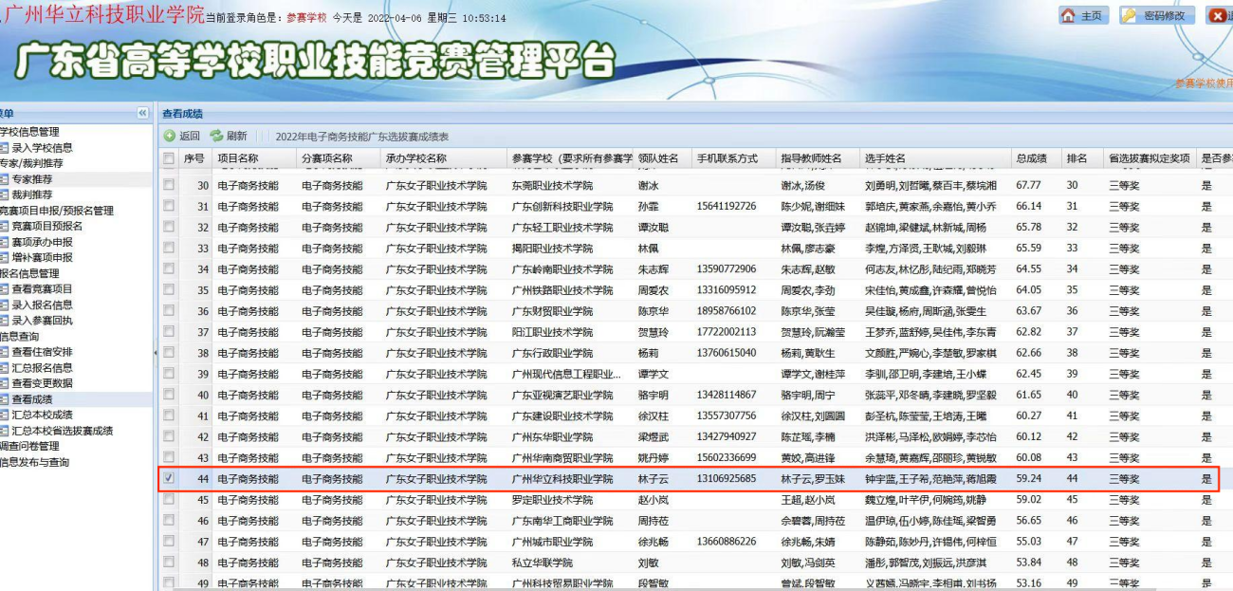Click the icon beside 录入学校信息
Screen dimensions: 1233x591
tap(4, 148)
